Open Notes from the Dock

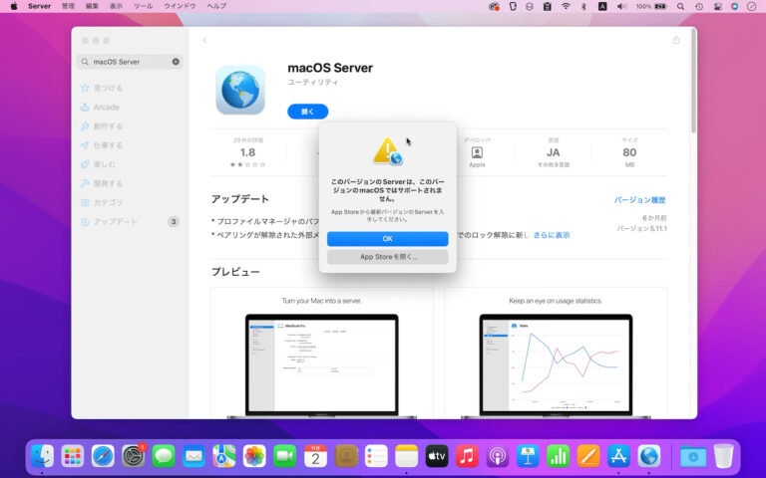click(407, 456)
